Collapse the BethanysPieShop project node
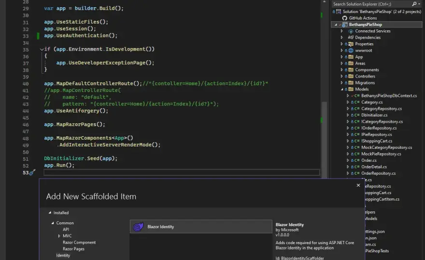 click(336, 25)
